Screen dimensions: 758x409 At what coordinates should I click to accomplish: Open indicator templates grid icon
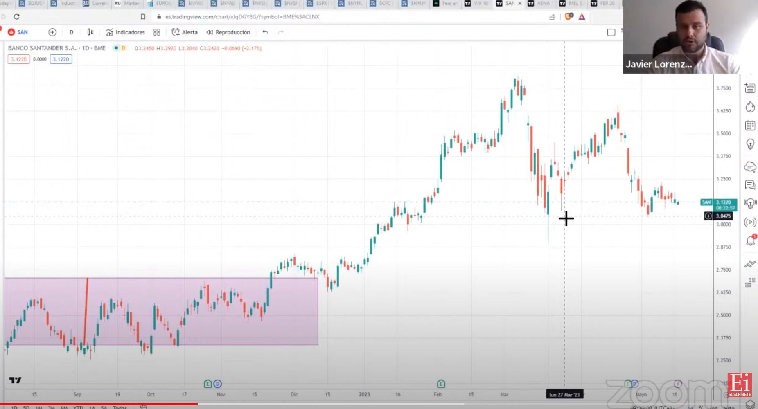point(156,32)
